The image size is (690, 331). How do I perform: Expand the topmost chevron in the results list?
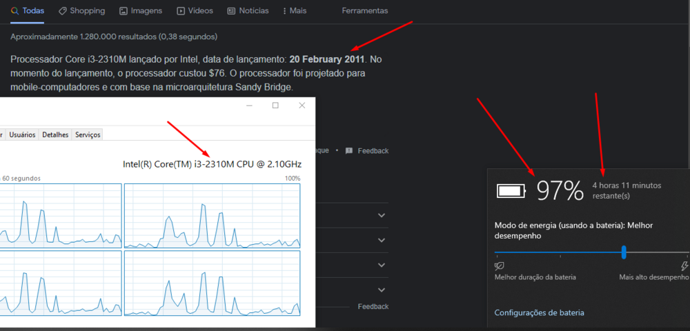[382, 215]
